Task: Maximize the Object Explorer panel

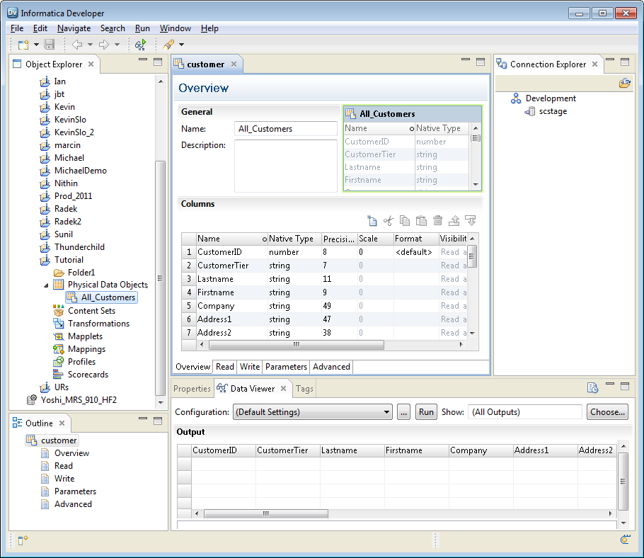Action: click(x=158, y=62)
